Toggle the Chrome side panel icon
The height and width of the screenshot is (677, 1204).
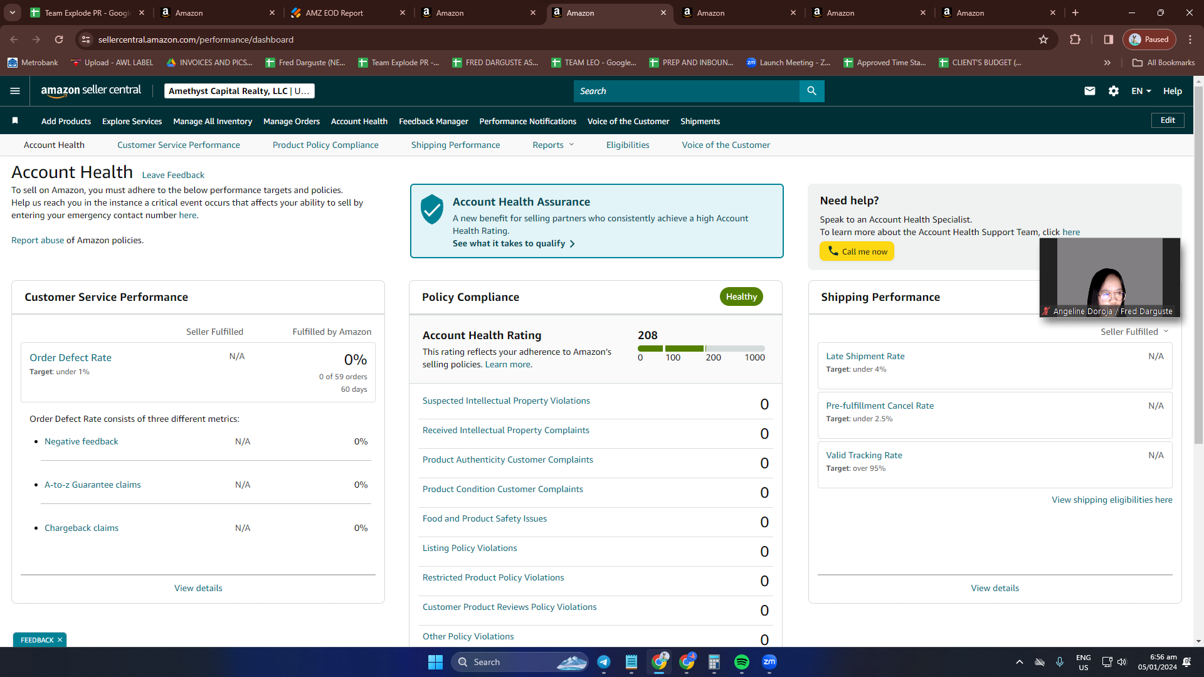coord(1109,39)
